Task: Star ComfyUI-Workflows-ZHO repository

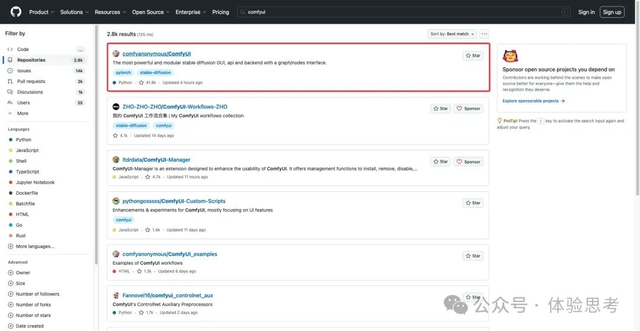Action: click(x=441, y=108)
